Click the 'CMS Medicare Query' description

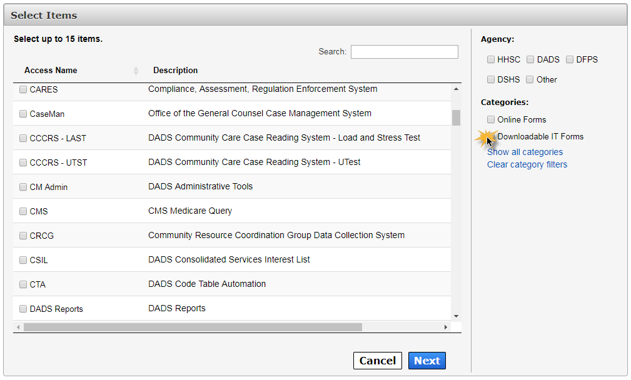tap(190, 211)
